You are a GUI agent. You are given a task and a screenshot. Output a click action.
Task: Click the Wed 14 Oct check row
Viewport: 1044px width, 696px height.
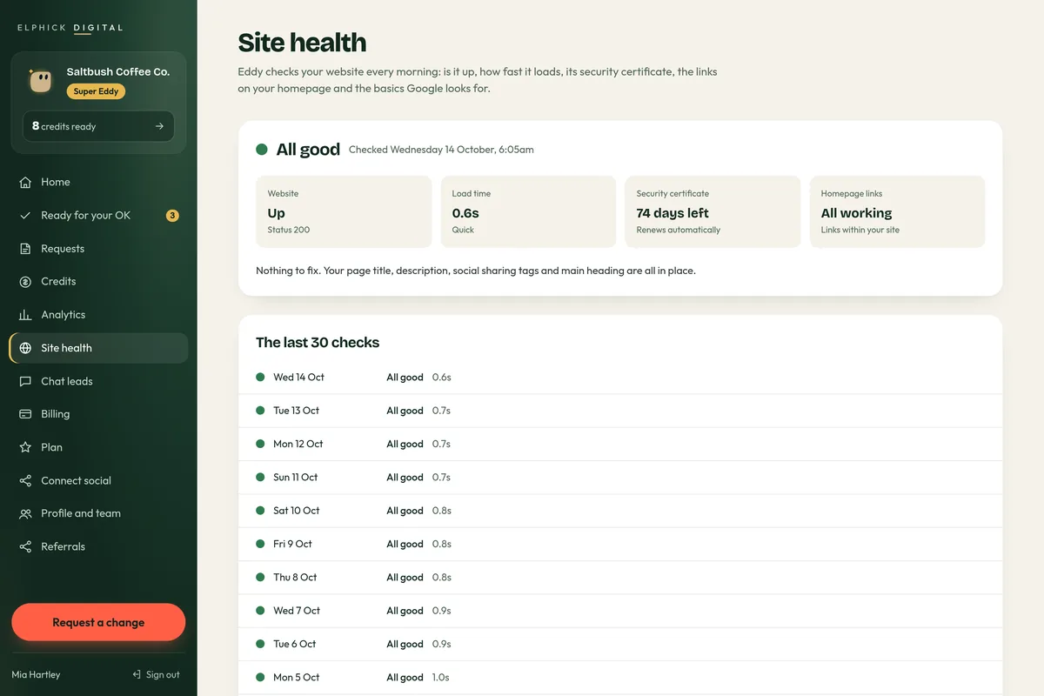pyautogui.click(x=620, y=378)
